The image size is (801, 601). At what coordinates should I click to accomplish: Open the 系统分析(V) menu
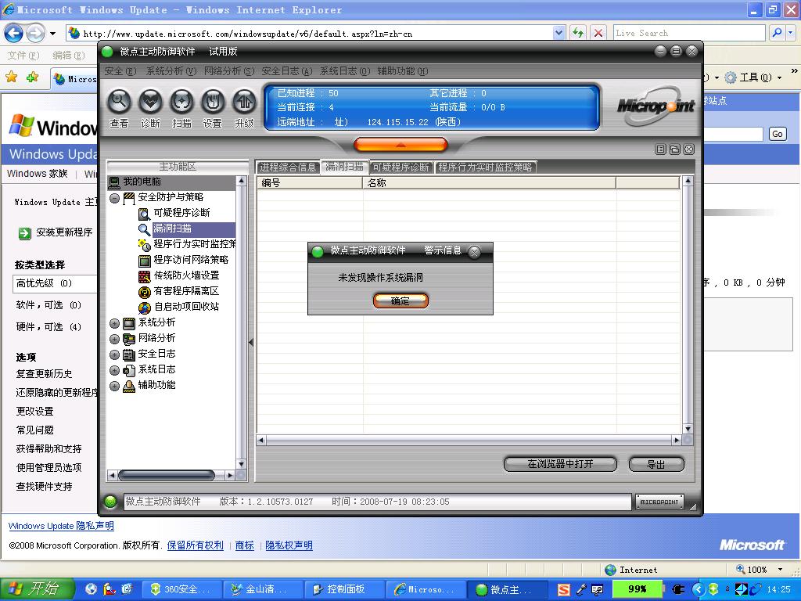[171, 71]
